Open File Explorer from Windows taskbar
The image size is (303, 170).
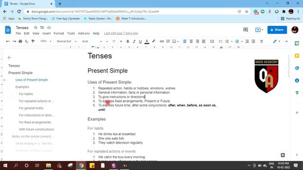pos(48,165)
